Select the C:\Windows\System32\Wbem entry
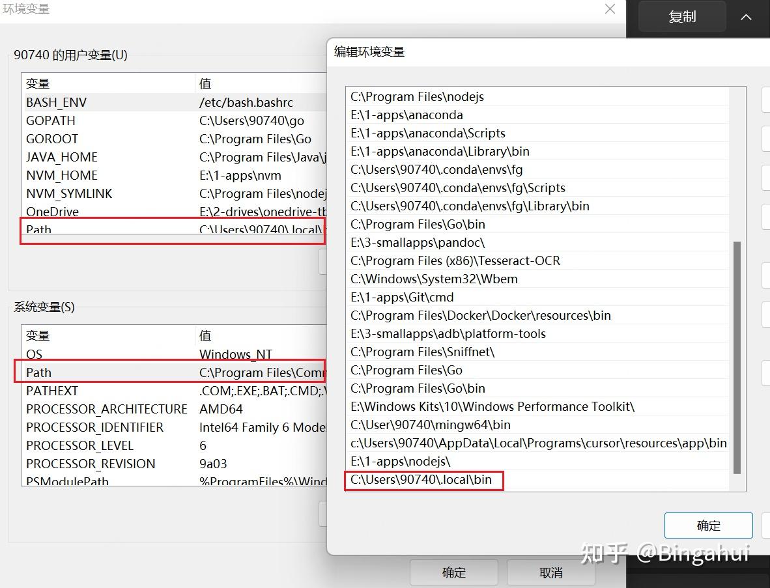Viewport: 770px width, 588px height. [420, 279]
